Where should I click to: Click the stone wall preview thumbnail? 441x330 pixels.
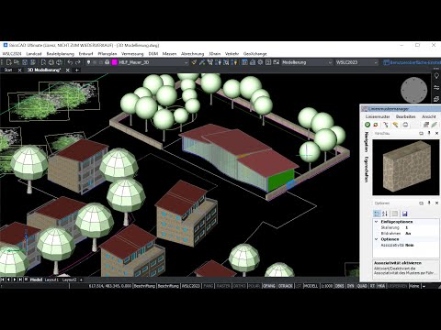point(406,168)
